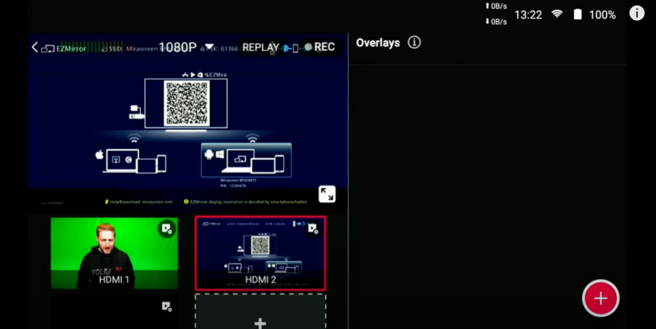Viewport: 656px width, 329px height.
Task: Tap the download speed 0B/s indicator
Action: point(496,21)
